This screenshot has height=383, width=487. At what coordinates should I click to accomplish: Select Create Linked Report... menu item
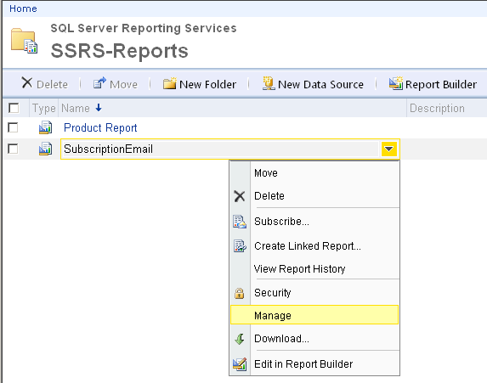[314, 245]
